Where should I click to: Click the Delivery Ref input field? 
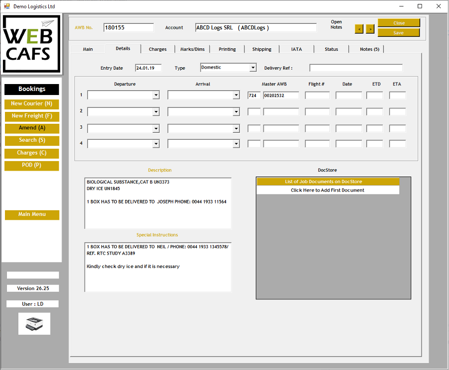356,68
